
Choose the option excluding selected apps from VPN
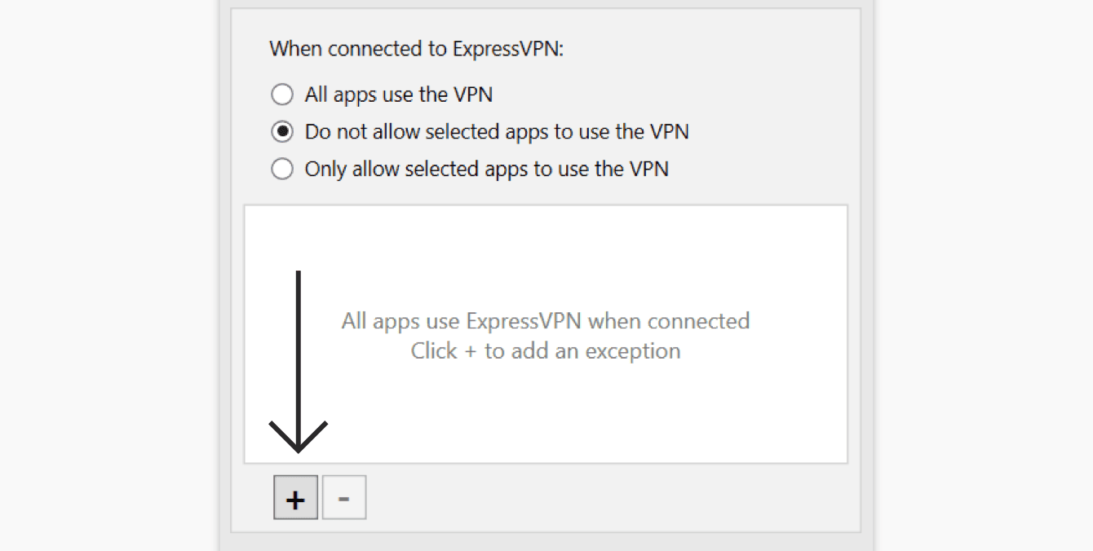(282, 131)
